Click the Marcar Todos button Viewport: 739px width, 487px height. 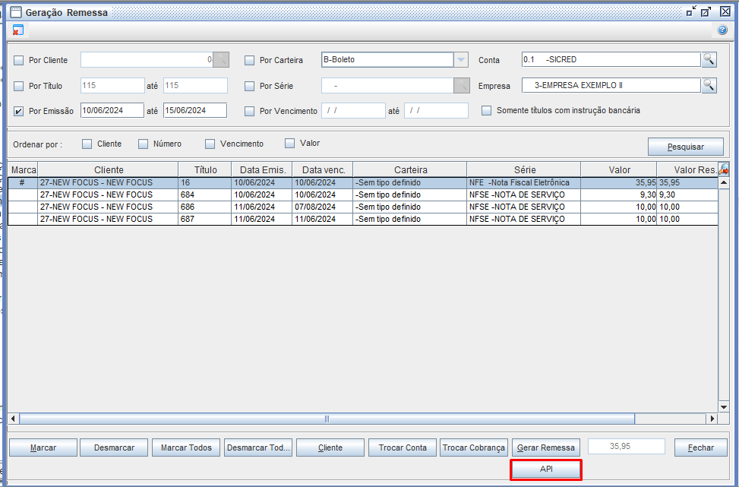(x=186, y=447)
